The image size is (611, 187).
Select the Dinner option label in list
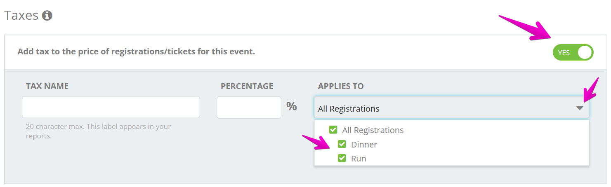364,145
